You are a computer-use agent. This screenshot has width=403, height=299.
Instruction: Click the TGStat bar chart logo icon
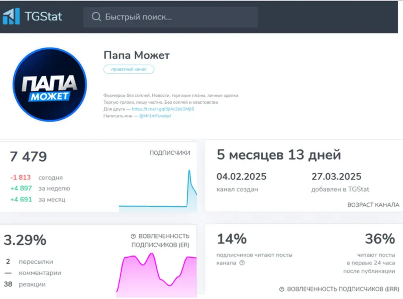(x=11, y=16)
